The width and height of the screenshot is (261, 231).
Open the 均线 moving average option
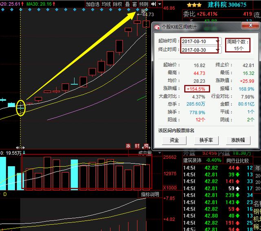point(106,4)
